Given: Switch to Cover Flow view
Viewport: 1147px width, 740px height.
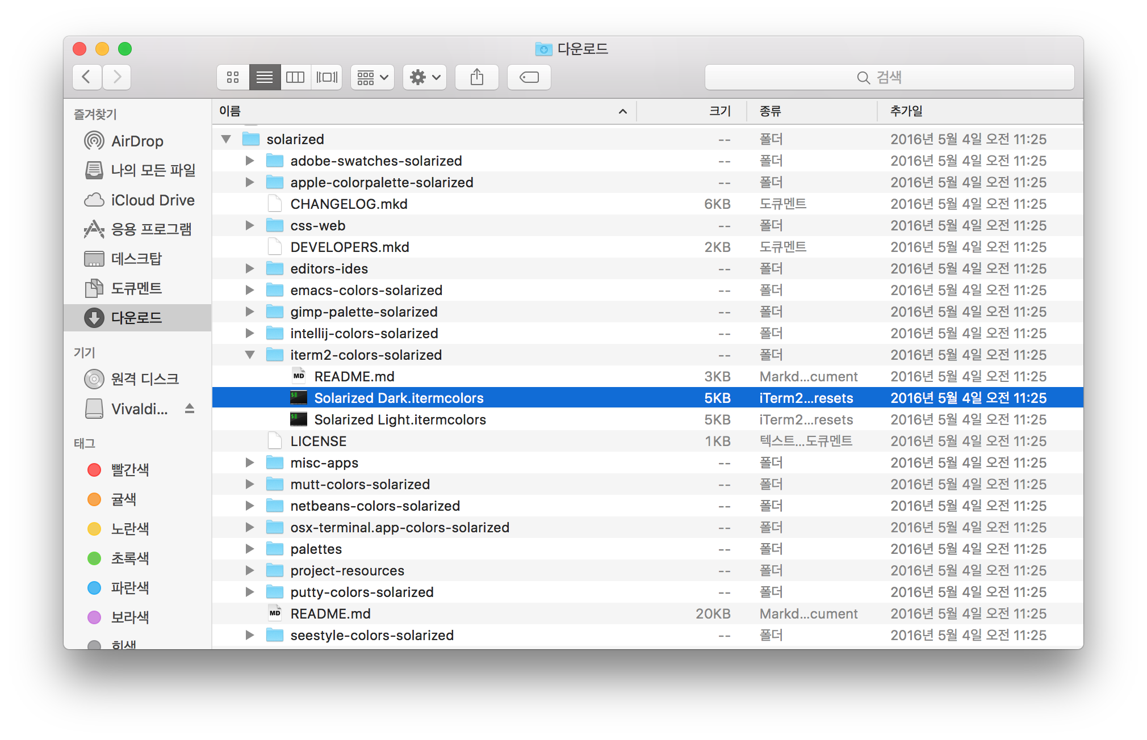Looking at the screenshot, I should [x=327, y=77].
